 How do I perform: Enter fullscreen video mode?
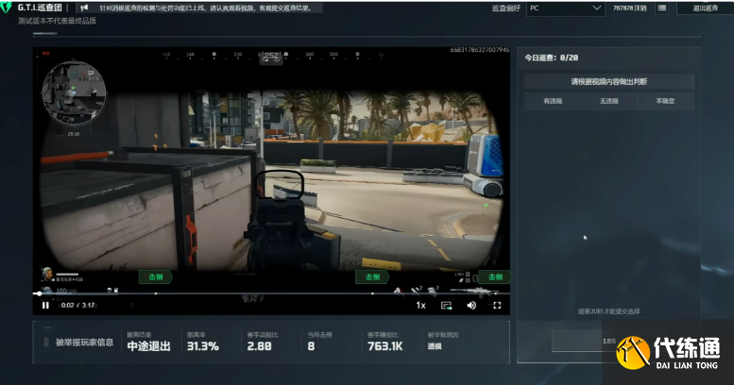coord(497,306)
